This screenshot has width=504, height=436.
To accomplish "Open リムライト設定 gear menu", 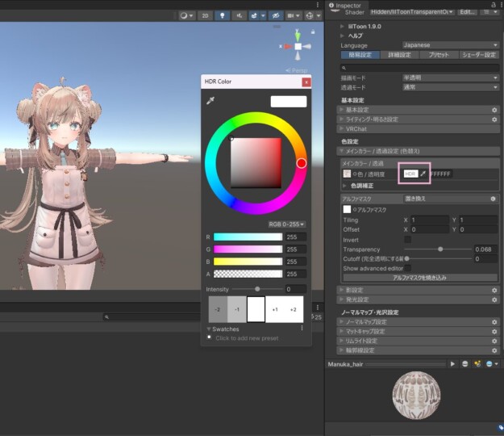I will tap(494, 341).
